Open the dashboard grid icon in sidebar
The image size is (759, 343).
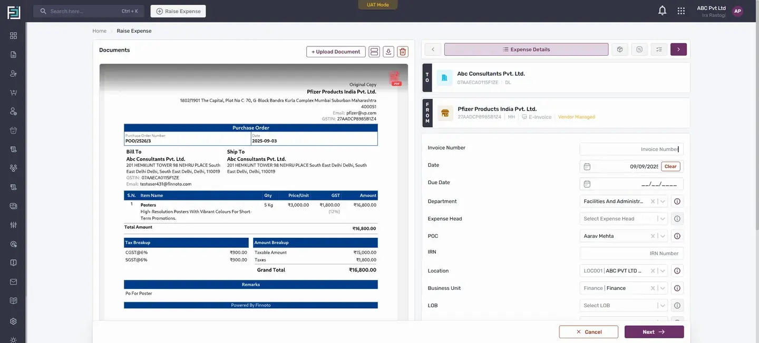[13, 35]
